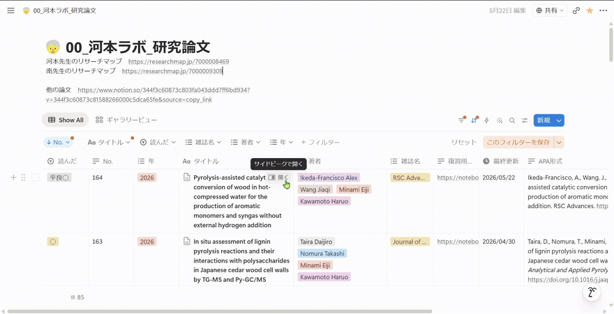Click the RSC Adva... journal tag
Viewport: 614px width, 314px height.
click(x=410, y=178)
